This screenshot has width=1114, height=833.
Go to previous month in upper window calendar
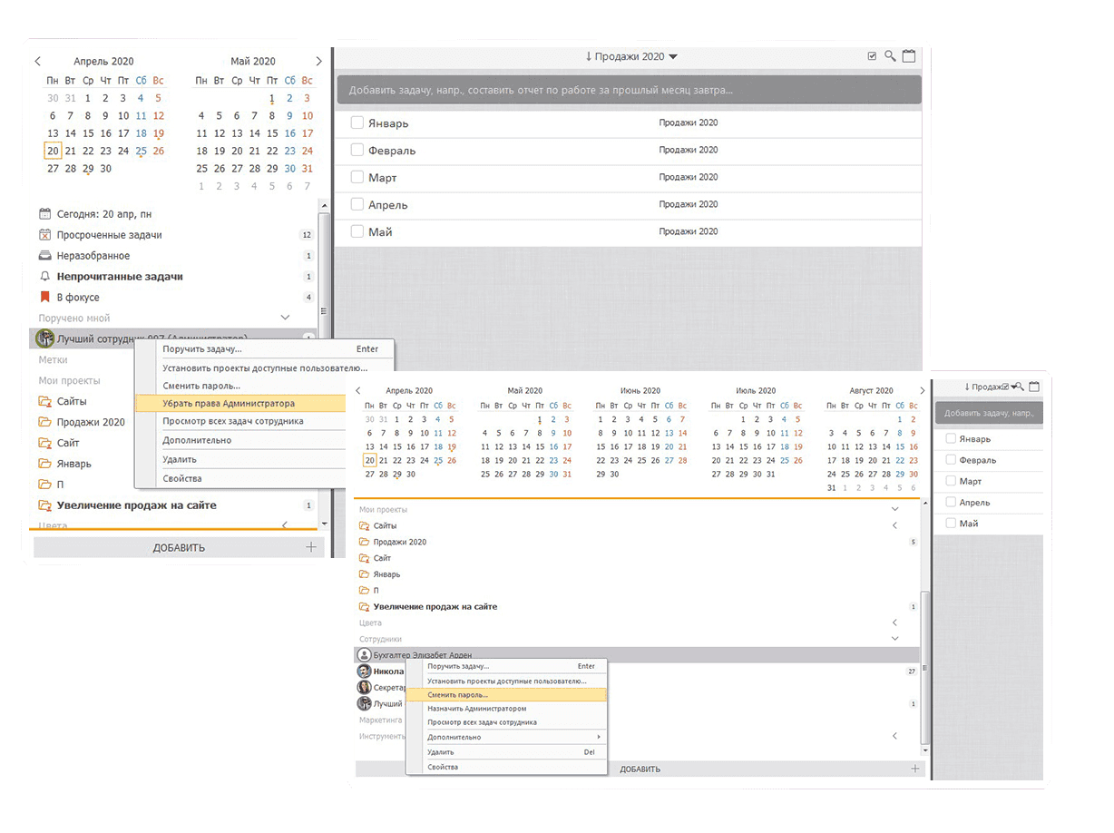38,62
